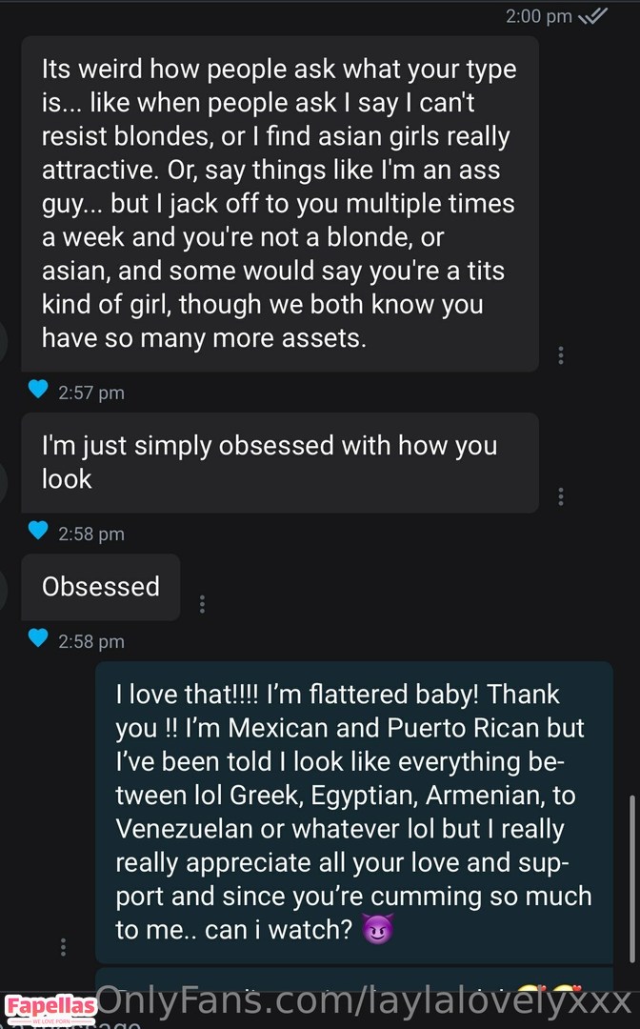640x1029 pixels.
Task: Expand options dots next to the "Obsessed" bubble
Action: click(202, 604)
